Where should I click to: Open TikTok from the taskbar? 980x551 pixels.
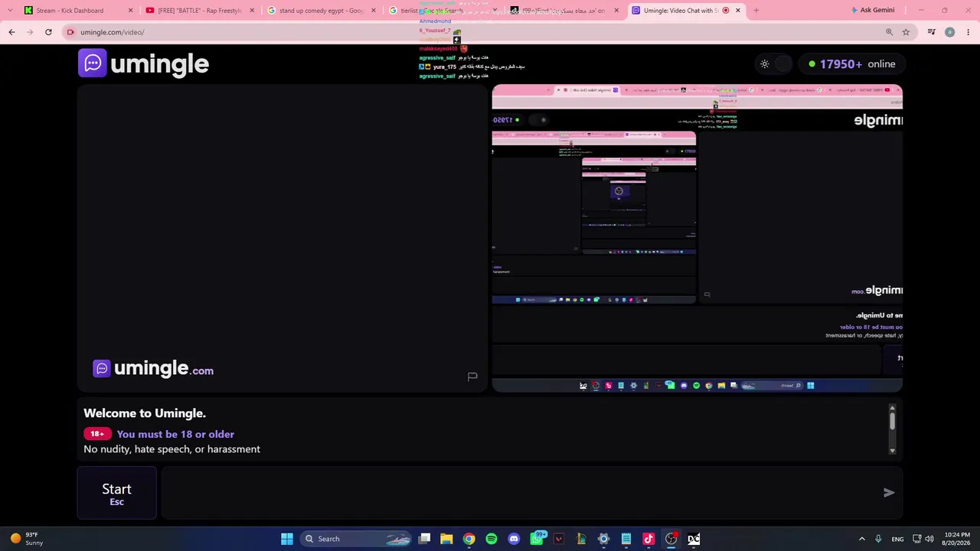[648, 539]
